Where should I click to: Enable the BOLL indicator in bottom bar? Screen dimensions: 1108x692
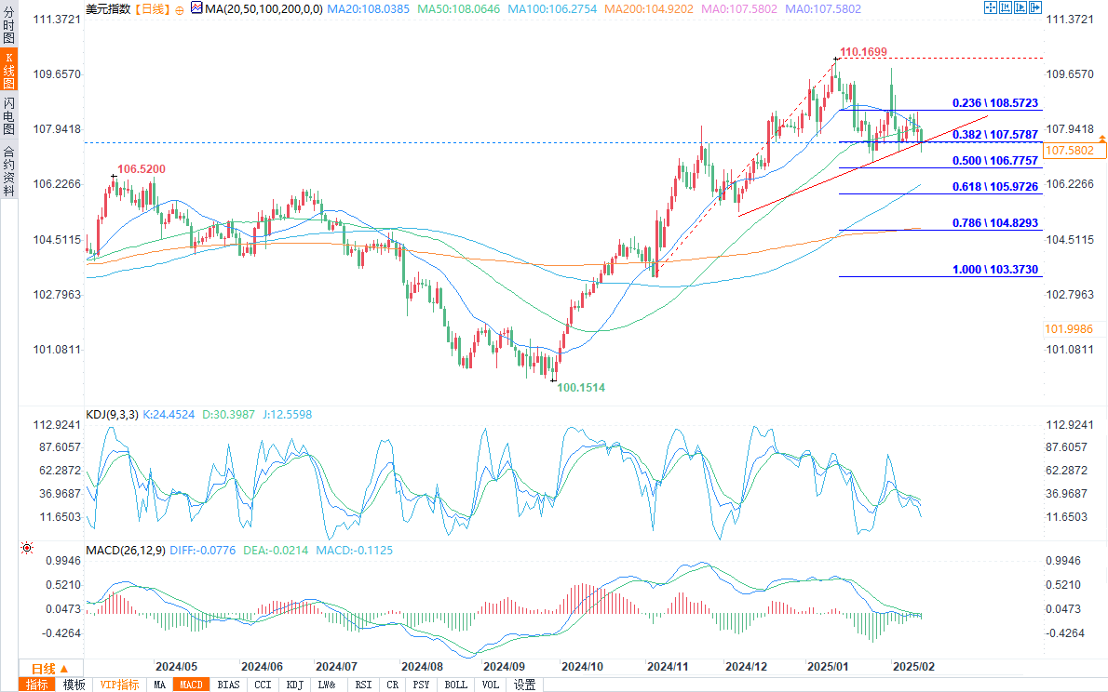coord(455,685)
